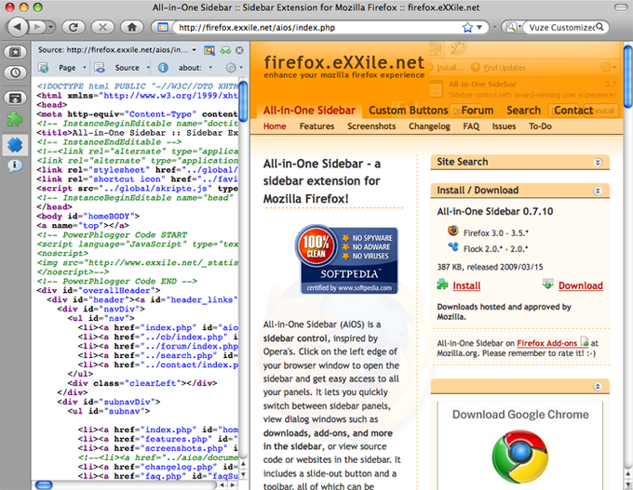Bookmark this page with the star icon
This screenshot has width=633, height=490.
click(x=467, y=27)
